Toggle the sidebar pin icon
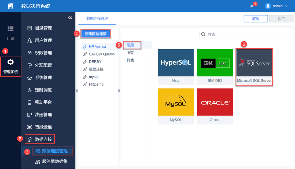Viewport: 295px width, 169px height. (70, 17)
